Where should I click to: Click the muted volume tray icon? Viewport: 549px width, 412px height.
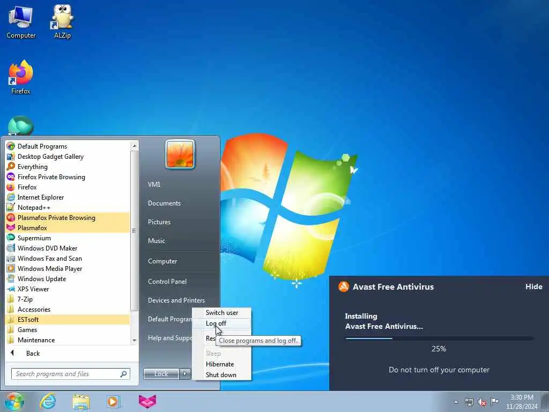coord(482,402)
